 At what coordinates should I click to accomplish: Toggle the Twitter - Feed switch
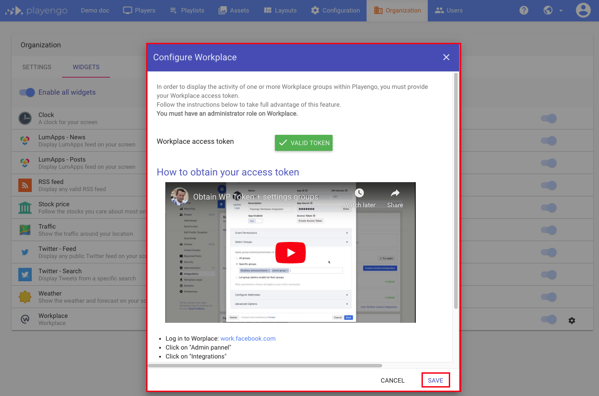click(x=549, y=252)
